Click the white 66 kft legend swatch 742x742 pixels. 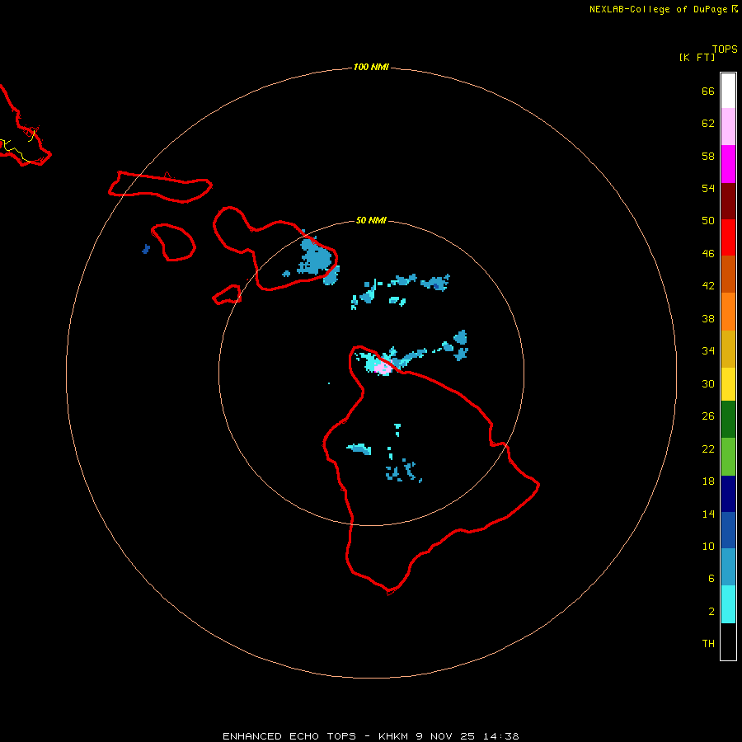click(728, 91)
